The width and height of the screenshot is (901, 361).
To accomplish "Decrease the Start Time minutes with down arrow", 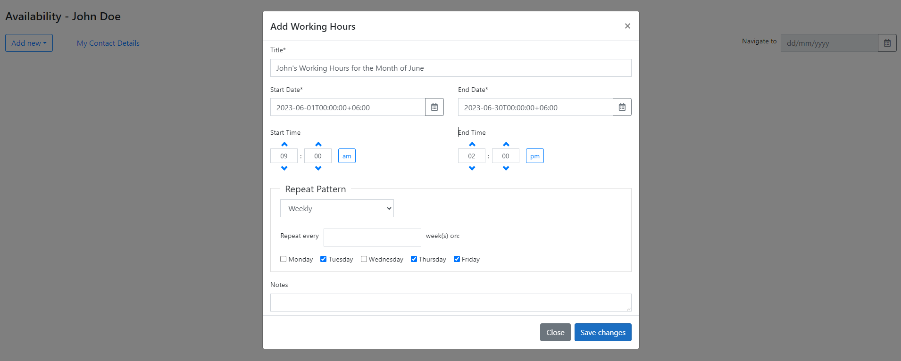I will (318, 168).
